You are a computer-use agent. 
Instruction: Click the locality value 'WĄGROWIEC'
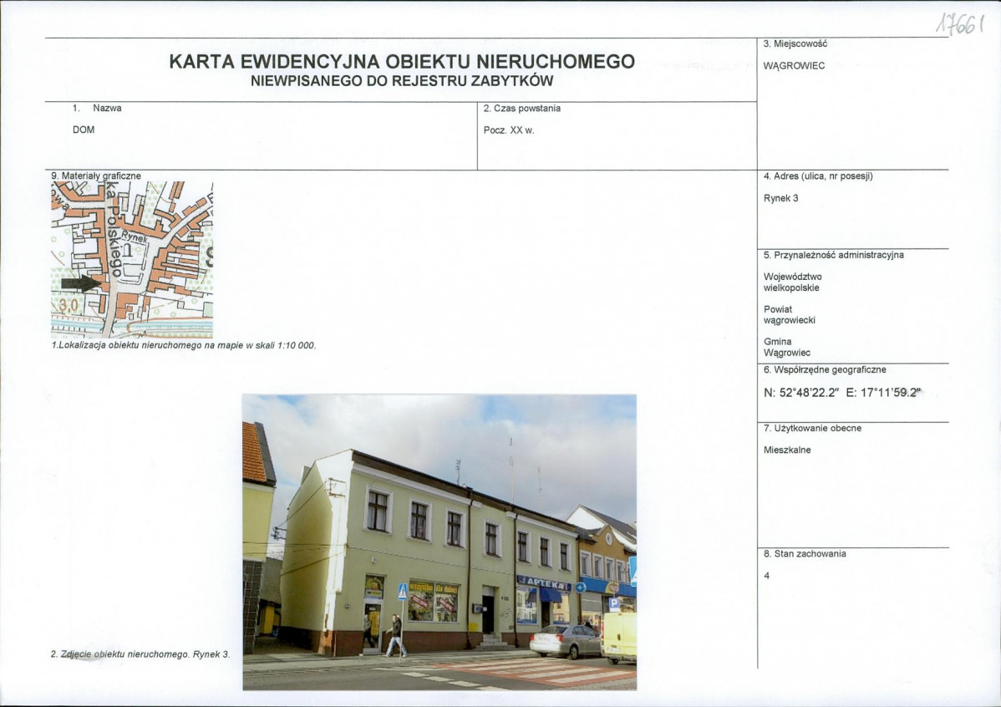tap(794, 66)
